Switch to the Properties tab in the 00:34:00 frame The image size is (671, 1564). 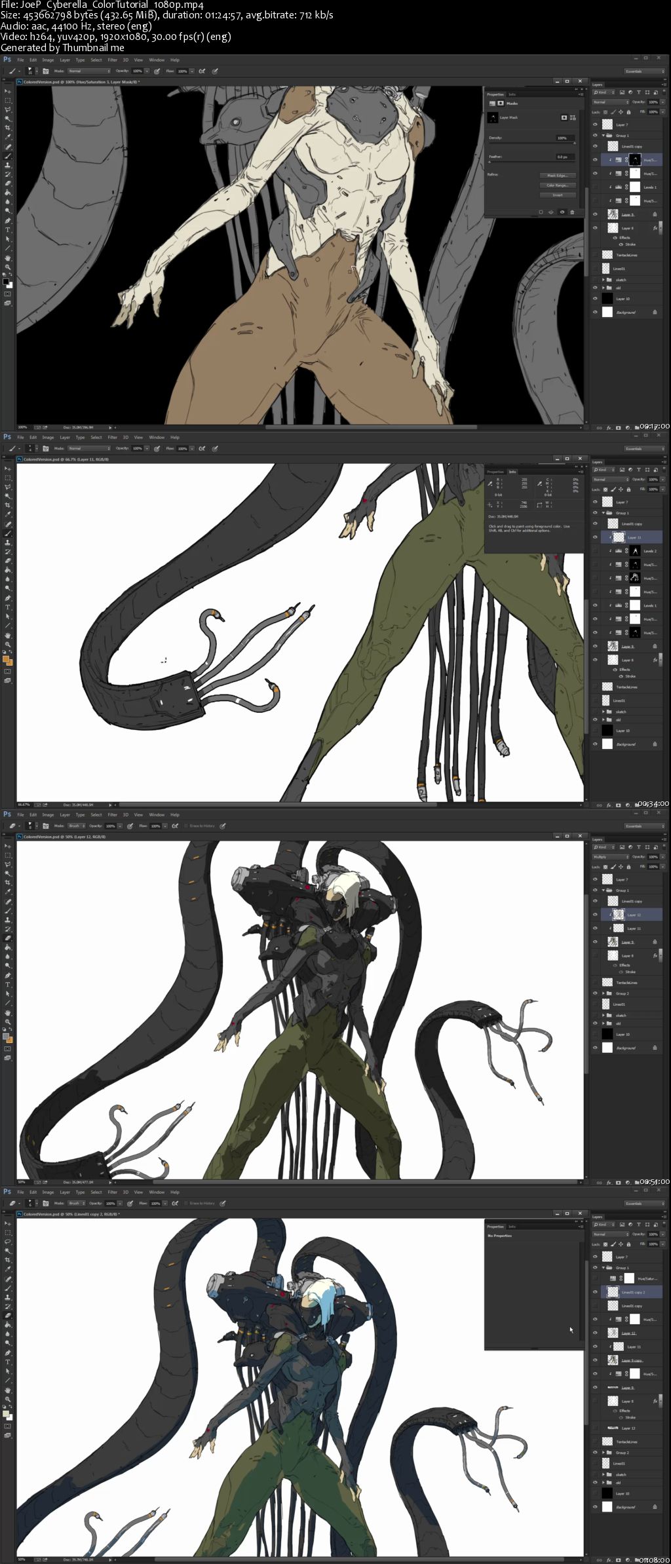(495, 472)
